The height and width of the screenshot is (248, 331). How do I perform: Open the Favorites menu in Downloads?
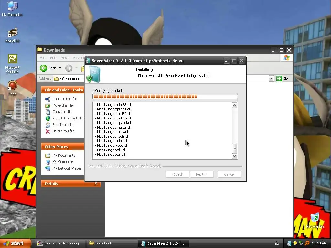pyautogui.click(x=78, y=58)
